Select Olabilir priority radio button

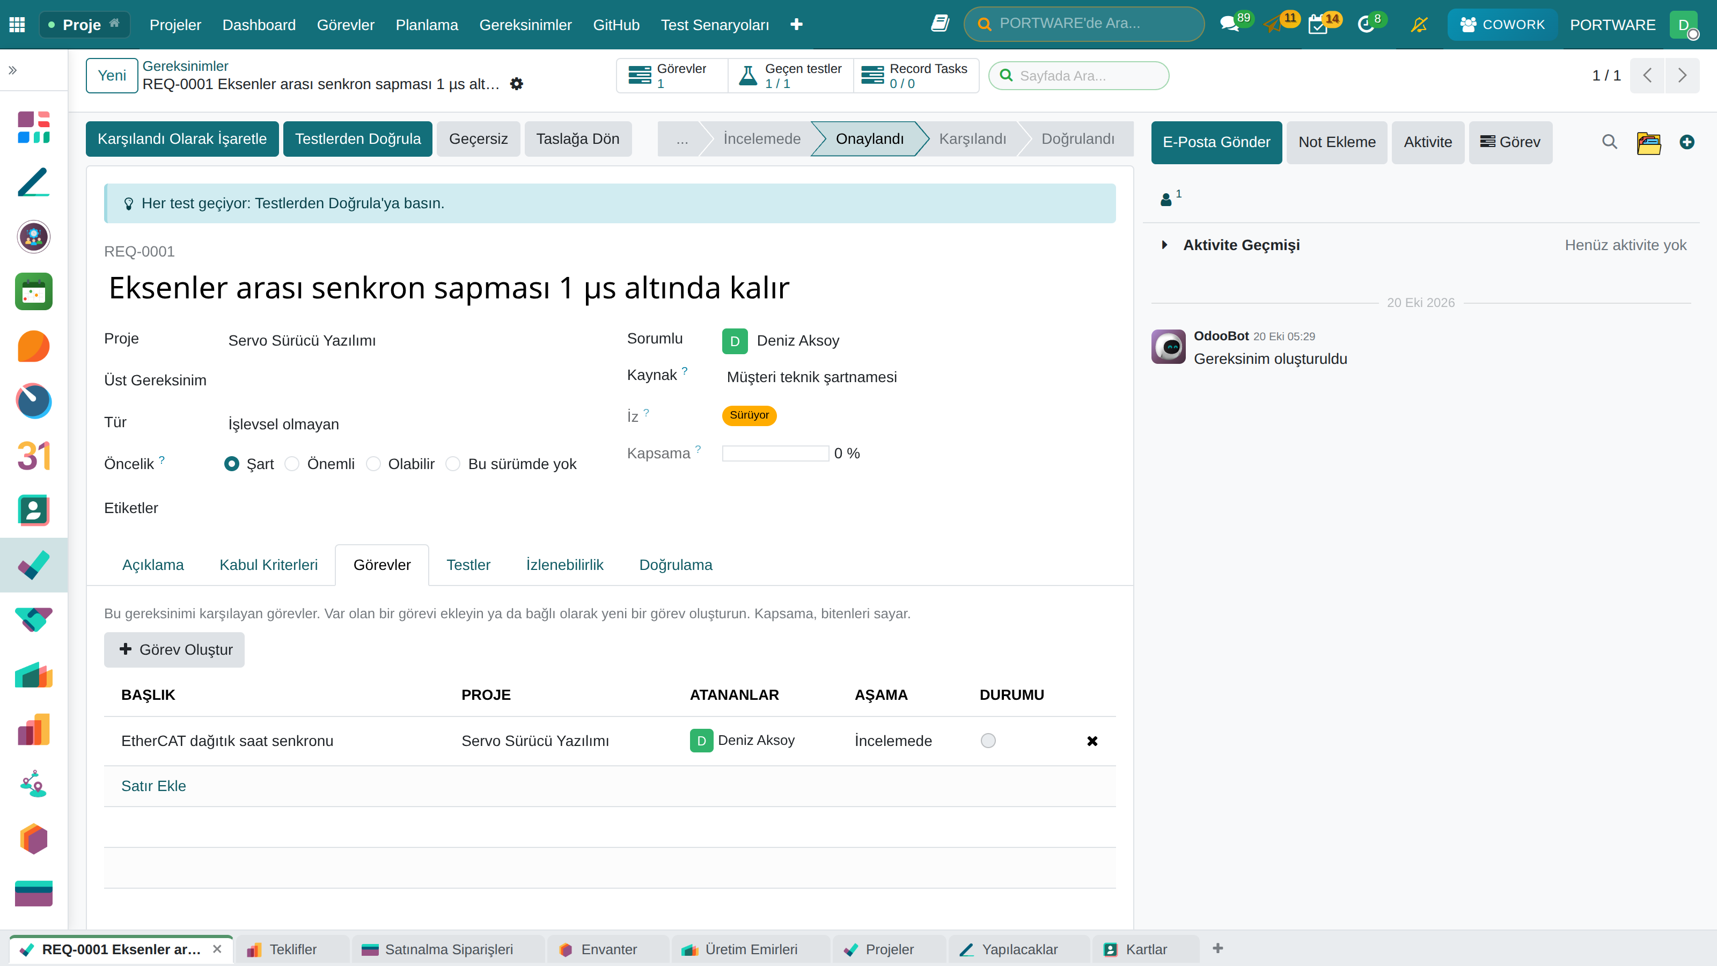[373, 464]
